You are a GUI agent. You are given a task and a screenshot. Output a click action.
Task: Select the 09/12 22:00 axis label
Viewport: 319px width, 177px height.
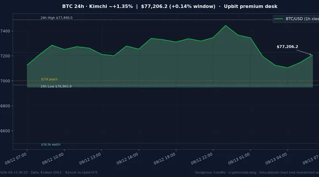pos(202,158)
